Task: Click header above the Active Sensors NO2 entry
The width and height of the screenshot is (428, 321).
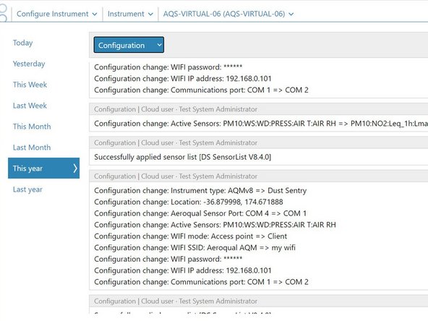Action: (x=259, y=109)
